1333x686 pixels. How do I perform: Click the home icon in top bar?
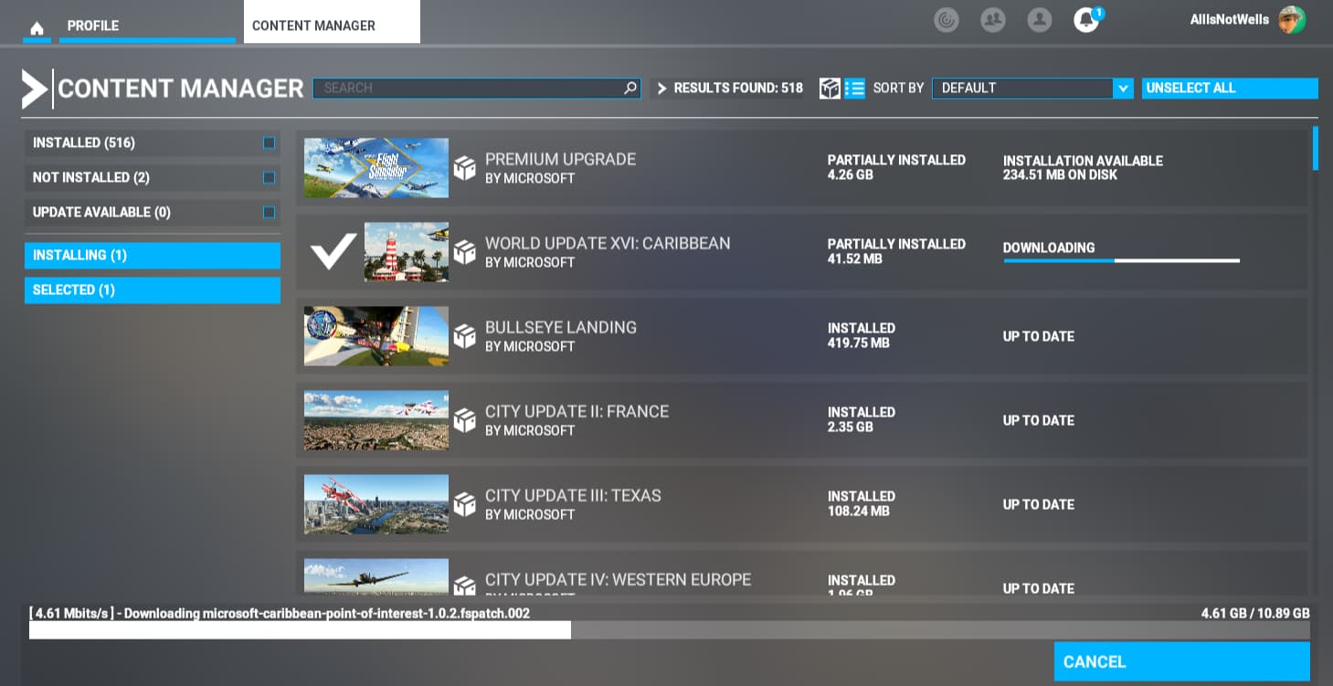[x=37, y=26]
